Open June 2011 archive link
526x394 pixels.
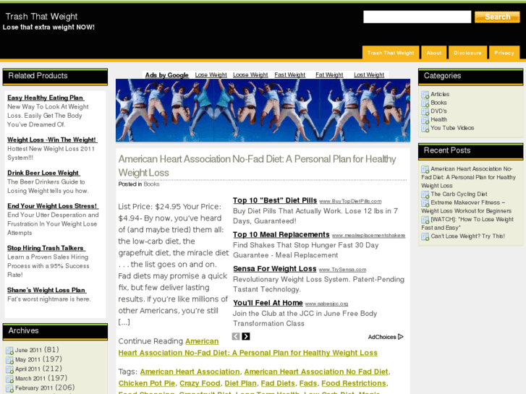point(28,350)
